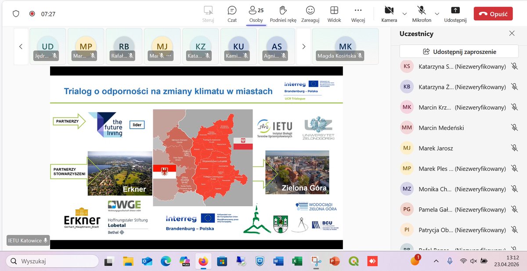The image size is (527, 271).
Task: Open Word from taskbar
Action: pos(278,261)
